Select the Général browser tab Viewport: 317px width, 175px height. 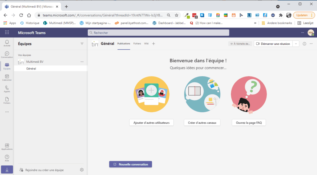coord(31,7)
